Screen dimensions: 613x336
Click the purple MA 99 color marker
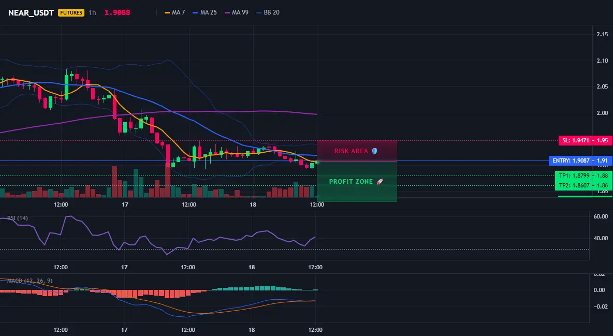click(x=227, y=12)
